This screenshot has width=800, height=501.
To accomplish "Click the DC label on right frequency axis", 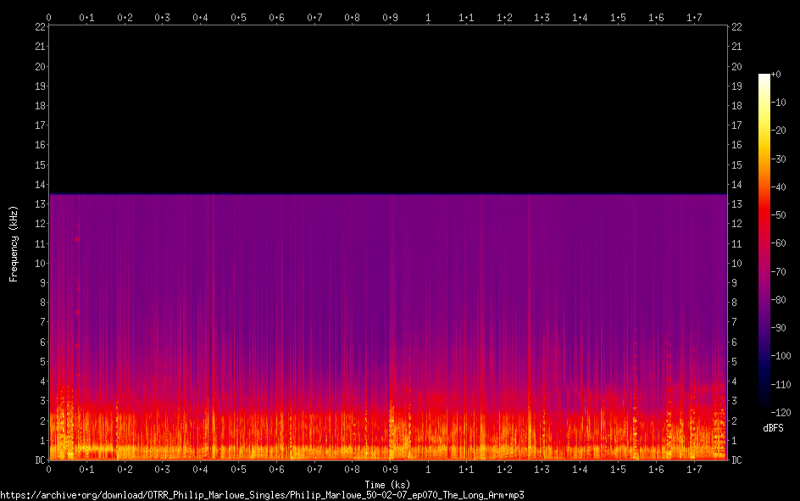I will pos(736,460).
